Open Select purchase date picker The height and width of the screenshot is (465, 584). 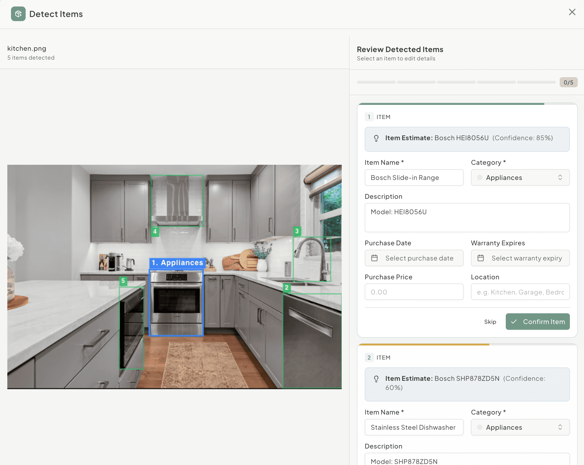(419, 258)
